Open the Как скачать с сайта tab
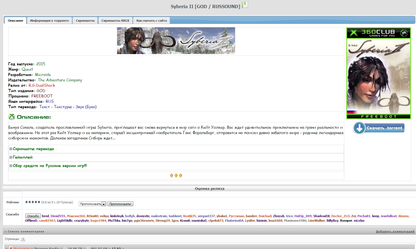The image size is (416, 249). point(152,21)
